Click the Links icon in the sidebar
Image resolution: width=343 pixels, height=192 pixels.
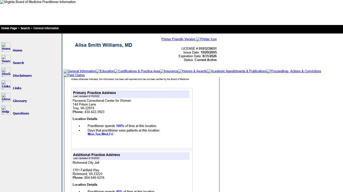[6, 84]
